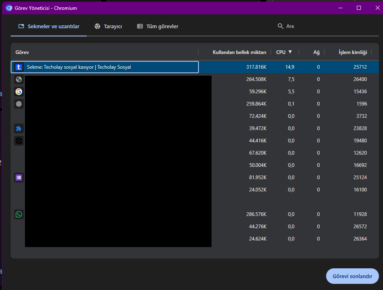
Task: Select the memory value 264.508K
Action: (256, 79)
